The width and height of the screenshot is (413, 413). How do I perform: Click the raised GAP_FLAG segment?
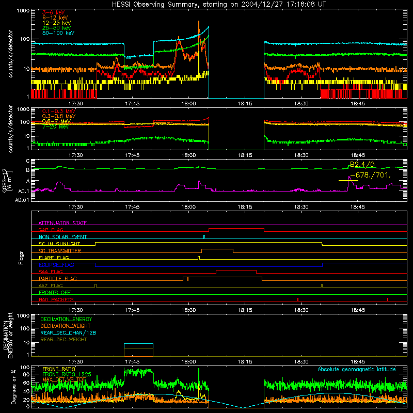coord(236,229)
